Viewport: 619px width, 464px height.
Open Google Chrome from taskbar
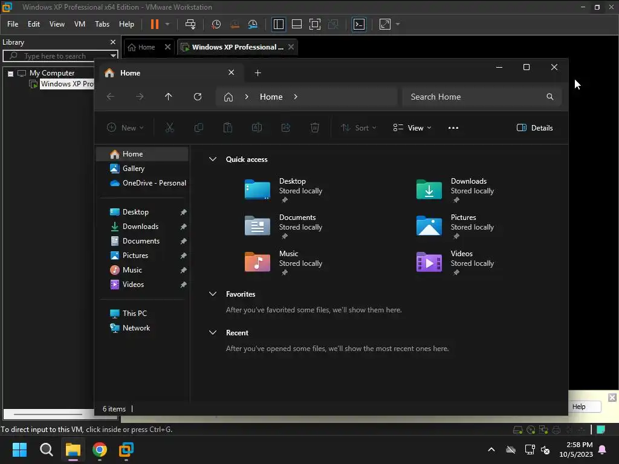(100, 449)
